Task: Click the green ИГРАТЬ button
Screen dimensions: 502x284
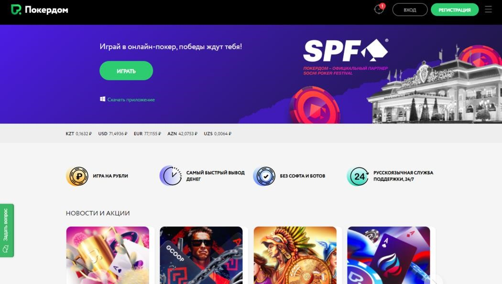Action: click(126, 71)
